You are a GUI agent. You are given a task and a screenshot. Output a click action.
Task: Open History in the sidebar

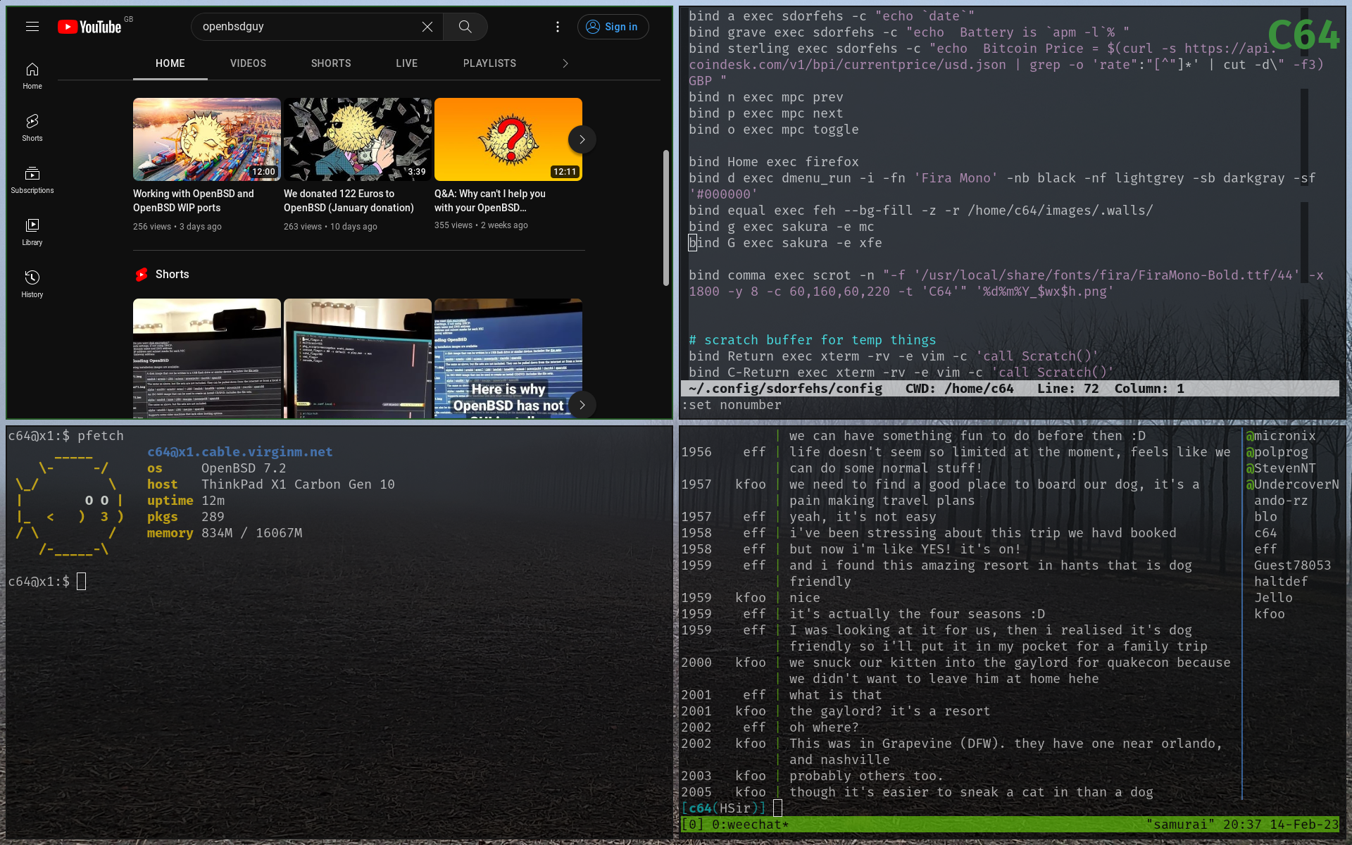(32, 284)
